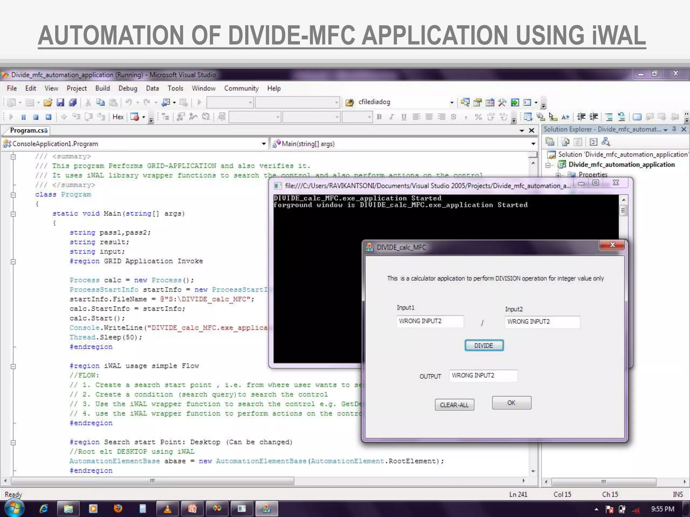
Task: Click the Open File toolbar icon
Action: (x=48, y=102)
